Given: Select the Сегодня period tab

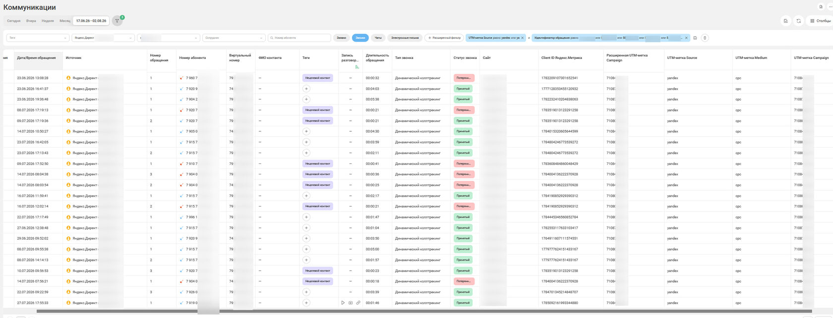Looking at the screenshot, I should click(x=14, y=21).
